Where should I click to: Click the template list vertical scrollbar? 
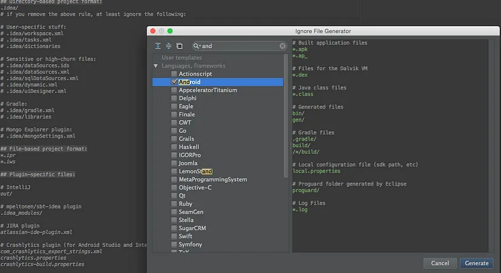coord(286,116)
